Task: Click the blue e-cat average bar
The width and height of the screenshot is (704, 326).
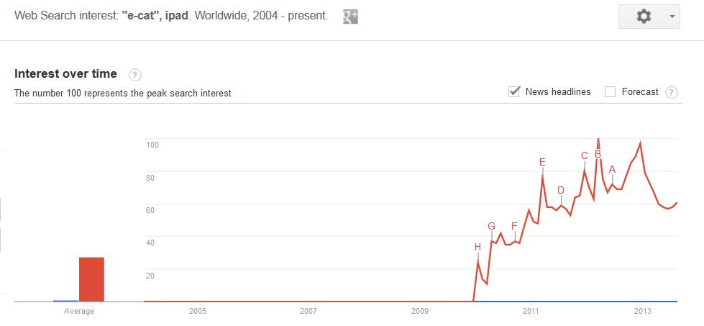Action: pyautogui.click(x=65, y=301)
